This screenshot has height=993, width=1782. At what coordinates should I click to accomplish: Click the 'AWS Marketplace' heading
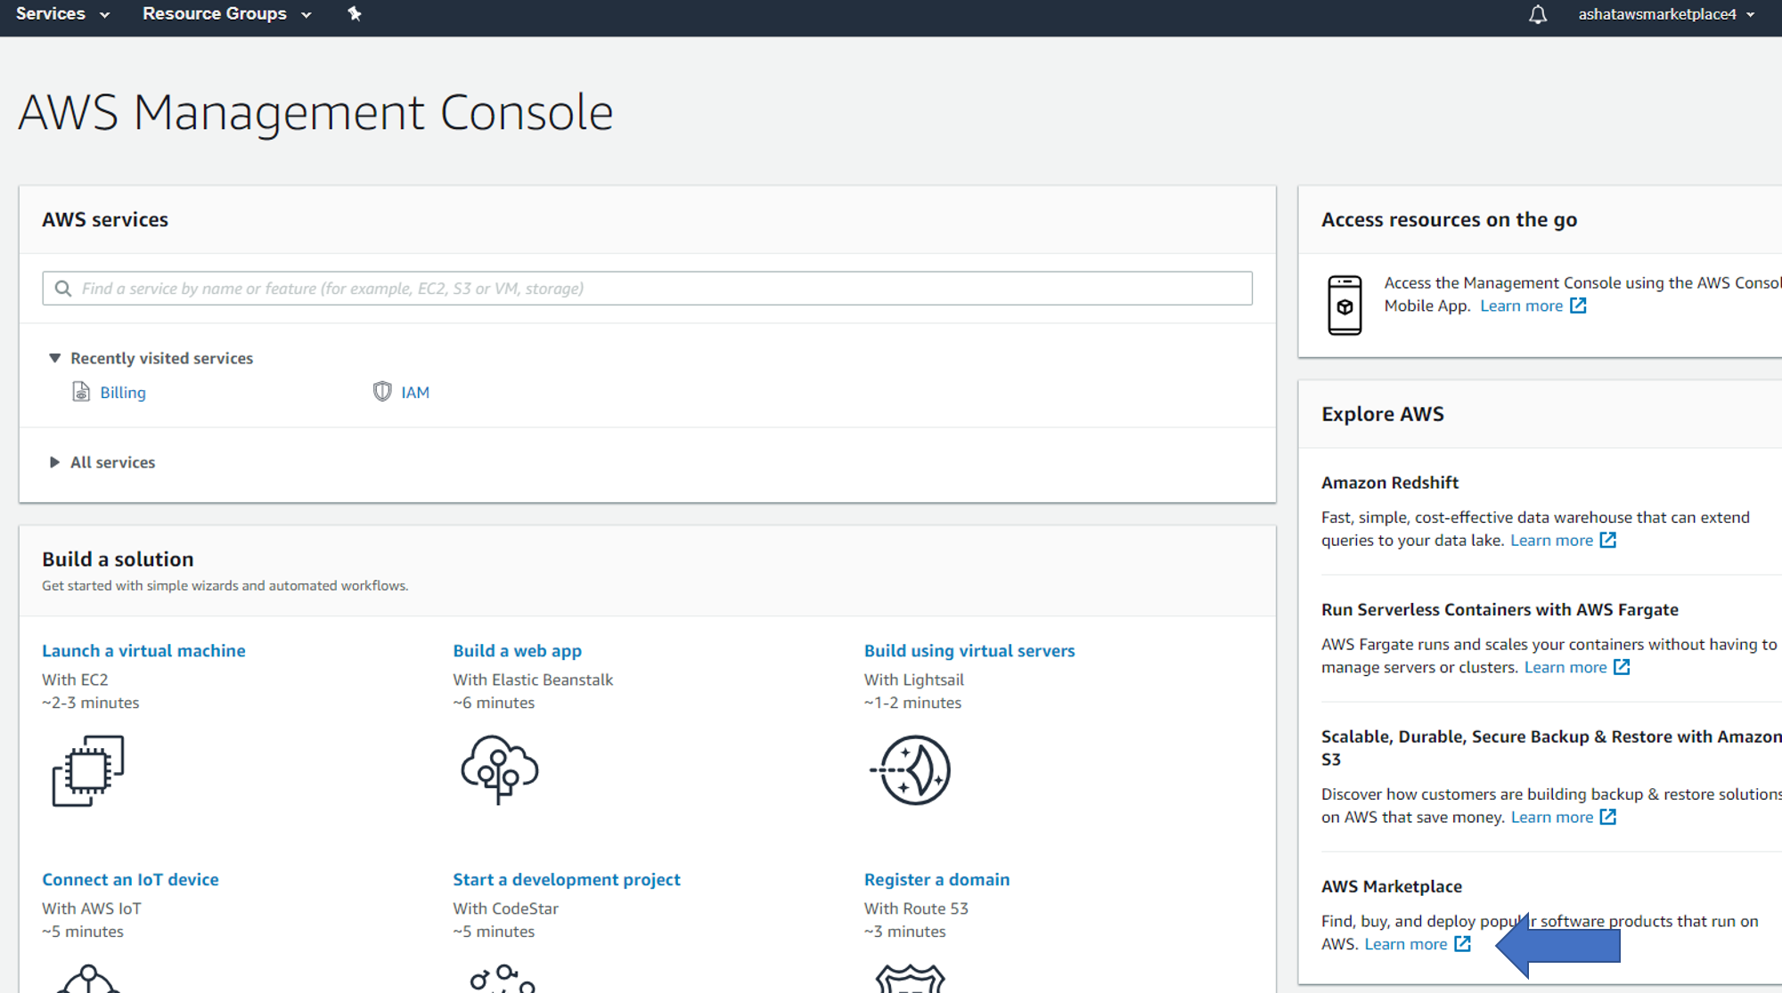1392,887
